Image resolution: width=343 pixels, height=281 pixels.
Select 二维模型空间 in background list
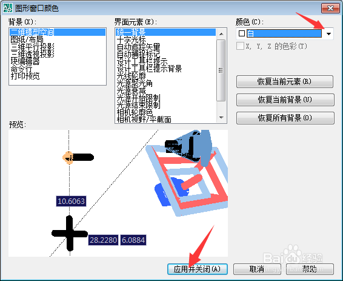(x=58, y=32)
